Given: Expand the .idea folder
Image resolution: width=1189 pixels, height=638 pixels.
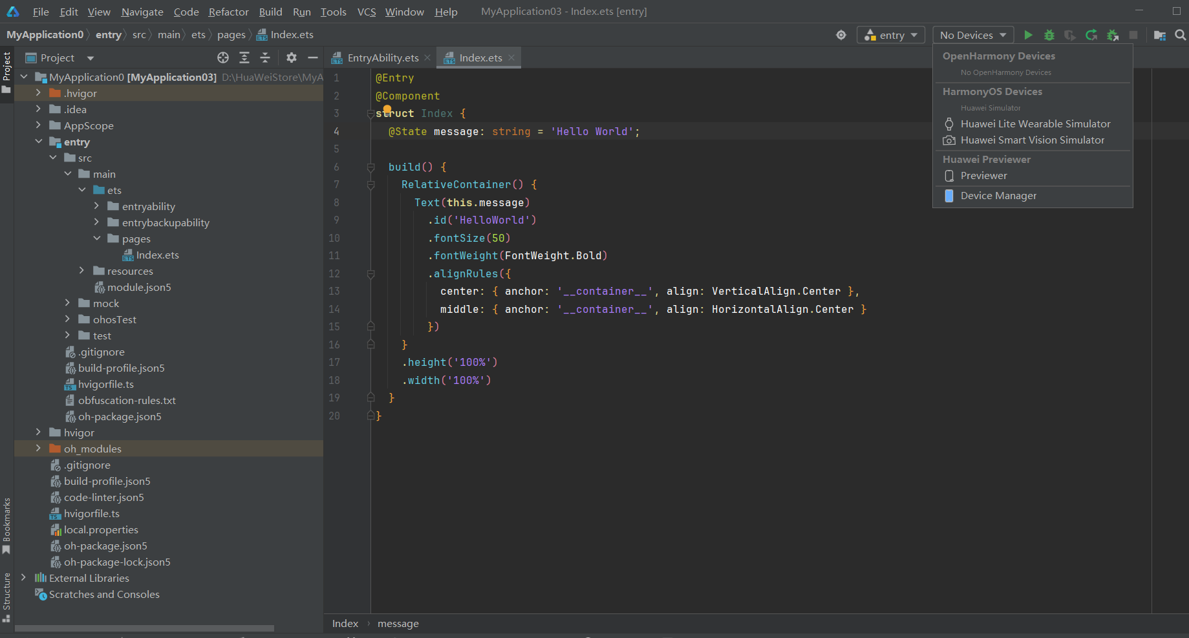Looking at the screenshot, I should pyautogui.click(x=38, y=109).
